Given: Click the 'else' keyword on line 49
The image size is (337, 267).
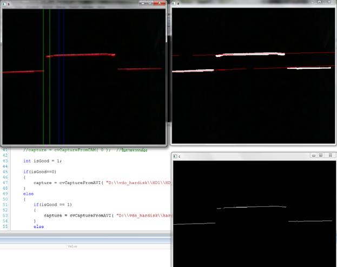Looking at the screenshot, I should (28, 193).
